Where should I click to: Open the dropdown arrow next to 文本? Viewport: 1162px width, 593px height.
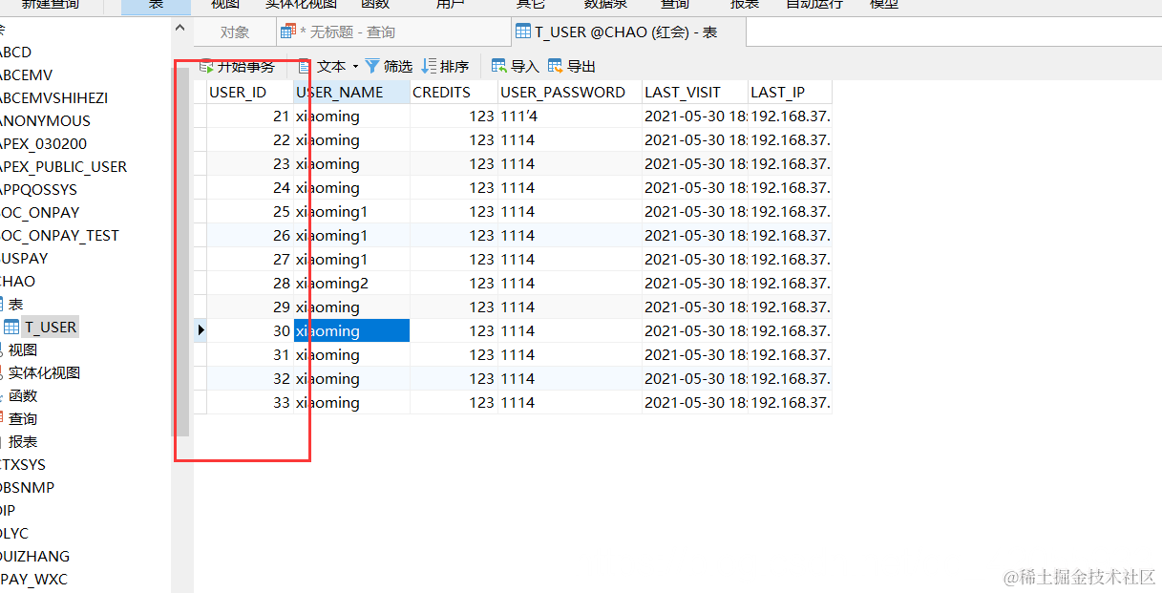click(355, 67)
